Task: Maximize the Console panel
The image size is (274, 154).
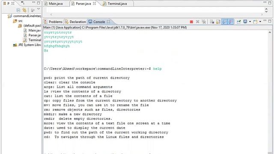Action: pyautogui.click(x=270, y=21)
